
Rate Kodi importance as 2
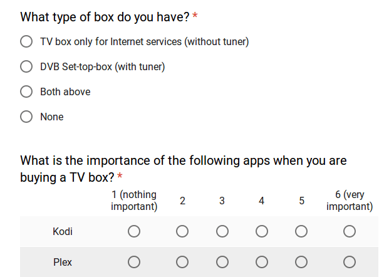(182, 231)
